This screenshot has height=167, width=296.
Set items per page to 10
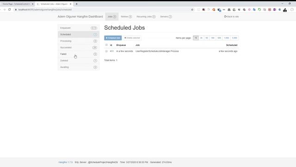click(x=196, y=38)
